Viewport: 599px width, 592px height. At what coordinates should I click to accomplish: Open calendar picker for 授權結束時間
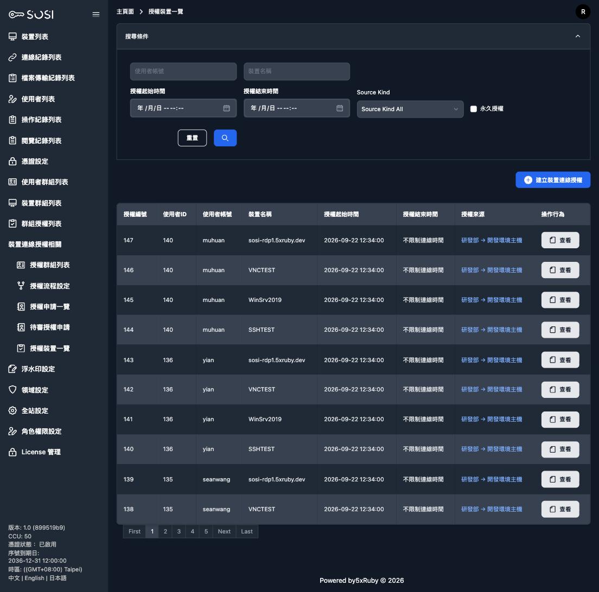coord(340,108)
